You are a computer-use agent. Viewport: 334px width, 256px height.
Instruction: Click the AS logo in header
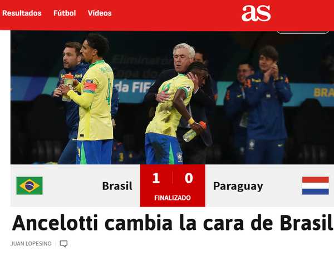pyautogui.click(x=256, y=13)
